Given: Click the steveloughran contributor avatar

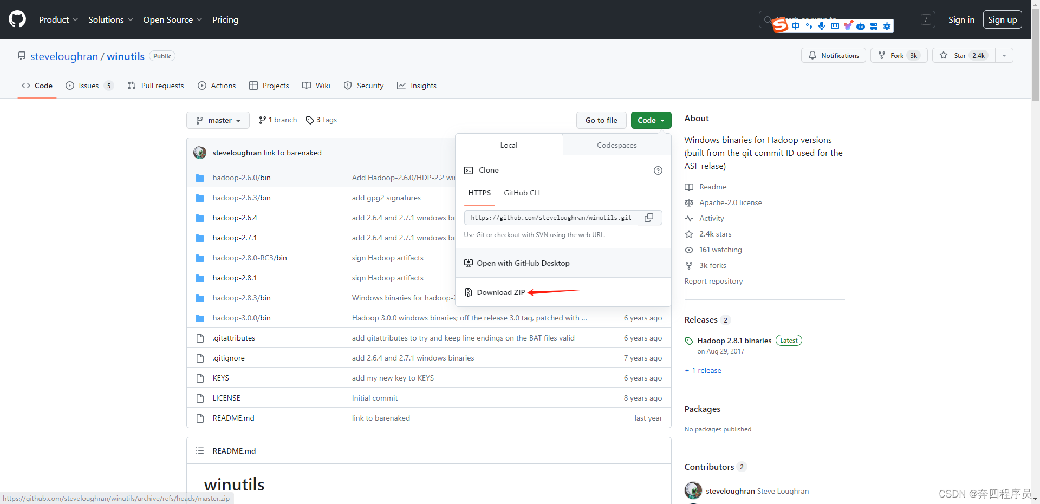Looking at the screenshot, I should (693, 490).
